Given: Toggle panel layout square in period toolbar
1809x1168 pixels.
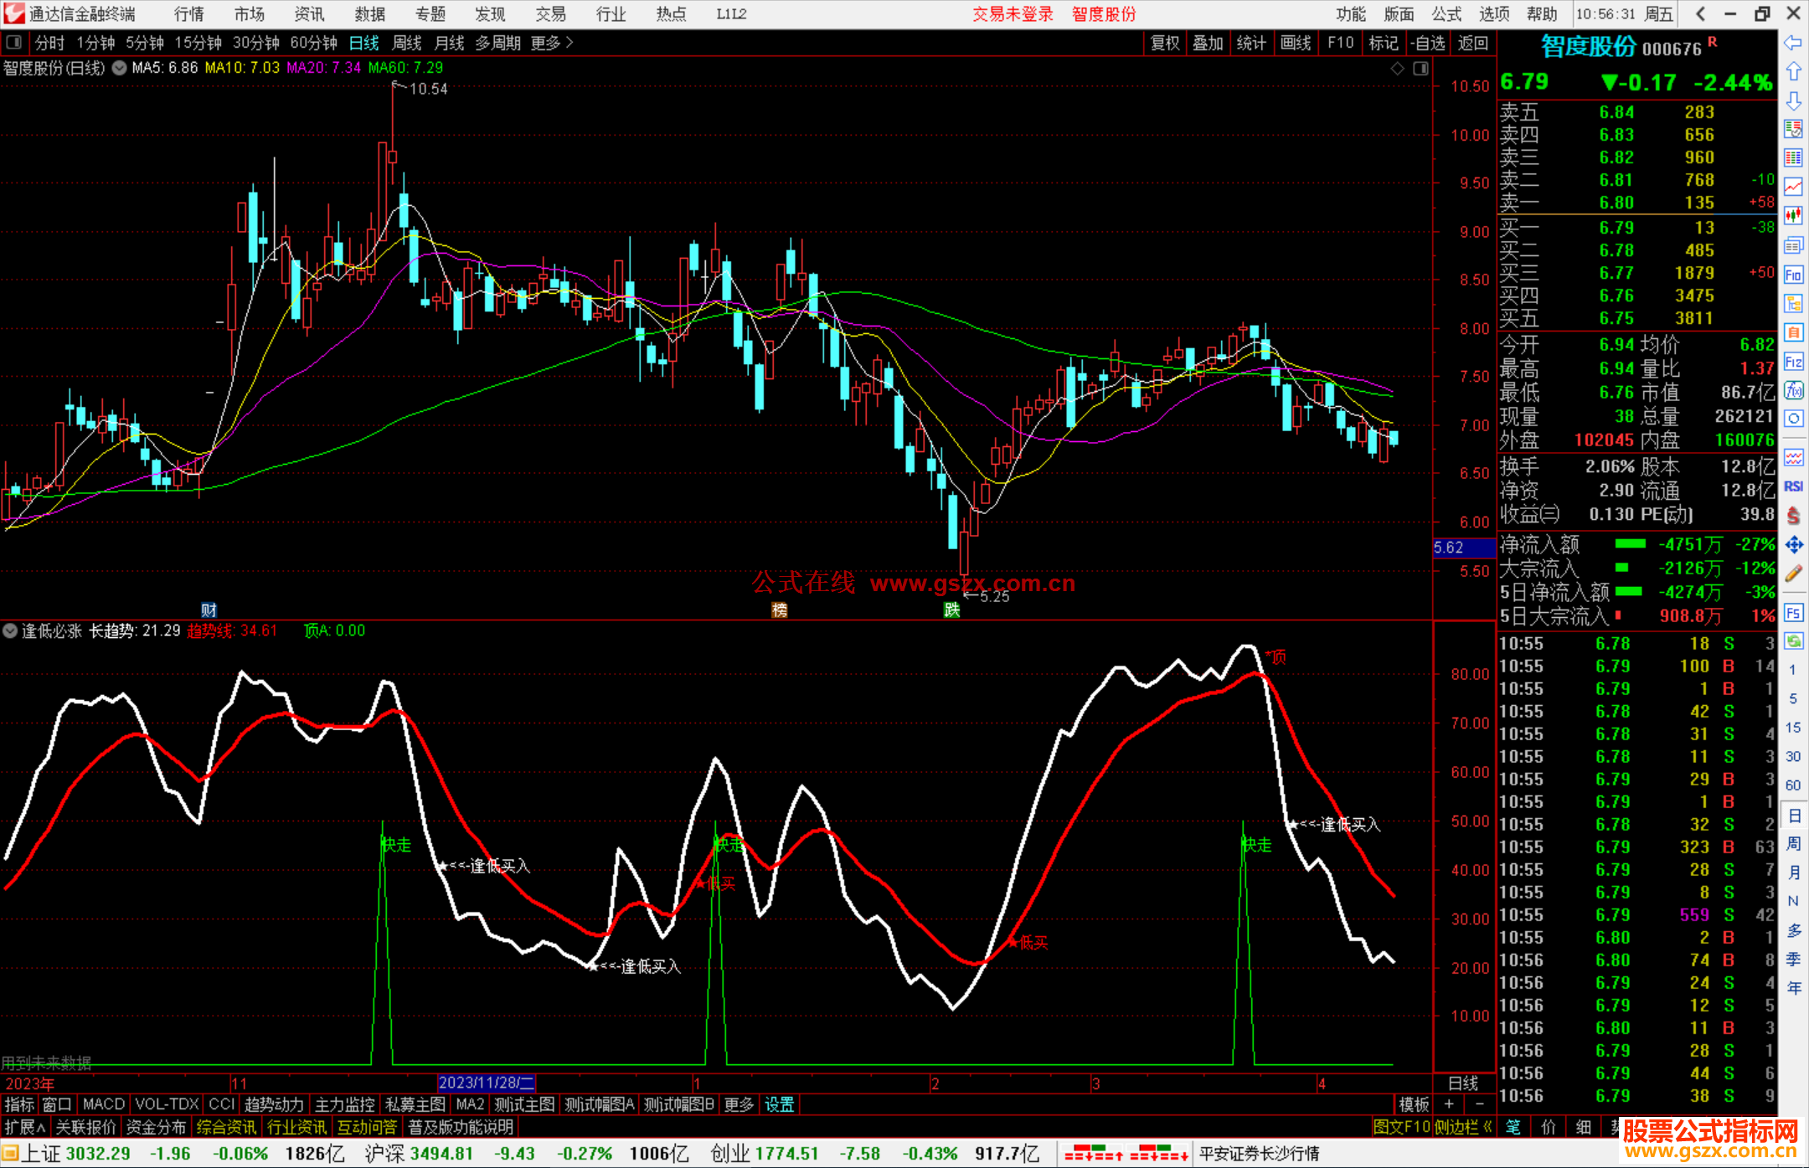Looking at the screenshot, I should click(x=14, y=43).
